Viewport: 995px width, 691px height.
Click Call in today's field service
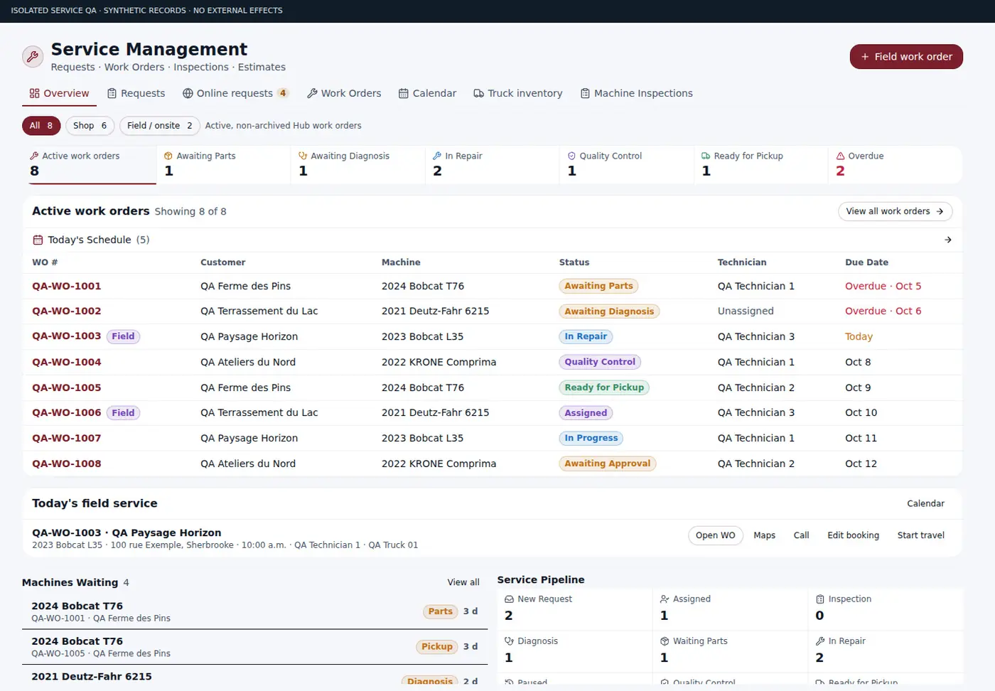pyautogui.click(x=801, y=535)
